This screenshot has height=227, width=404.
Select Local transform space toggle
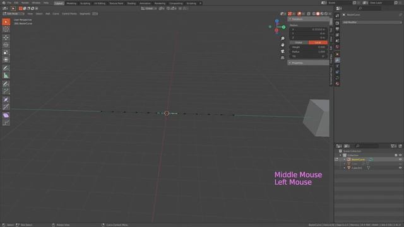[318, 42]
